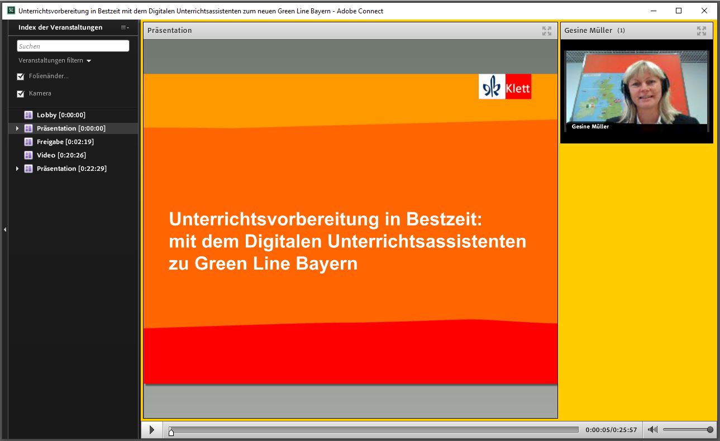The image size is (720, 441).
Task: Expand the Präsentation [0:00:00] tree entry
Action: [x=17, y=128]
